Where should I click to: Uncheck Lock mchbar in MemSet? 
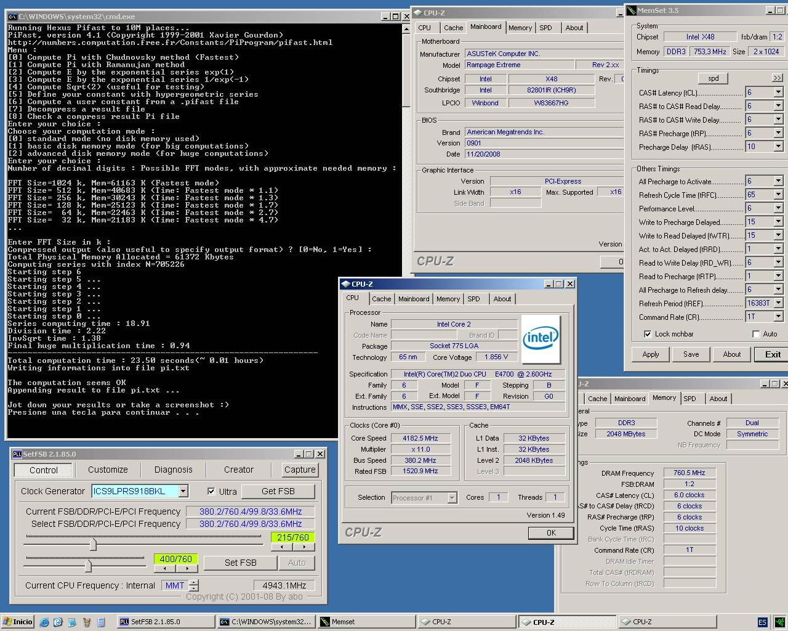click(x=648, y=334)
